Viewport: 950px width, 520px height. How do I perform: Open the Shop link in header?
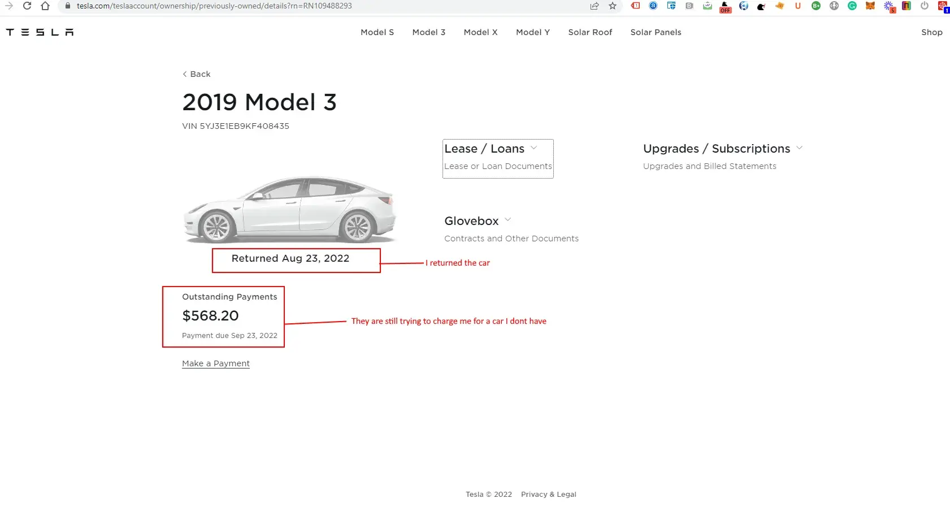click(931, 32)
